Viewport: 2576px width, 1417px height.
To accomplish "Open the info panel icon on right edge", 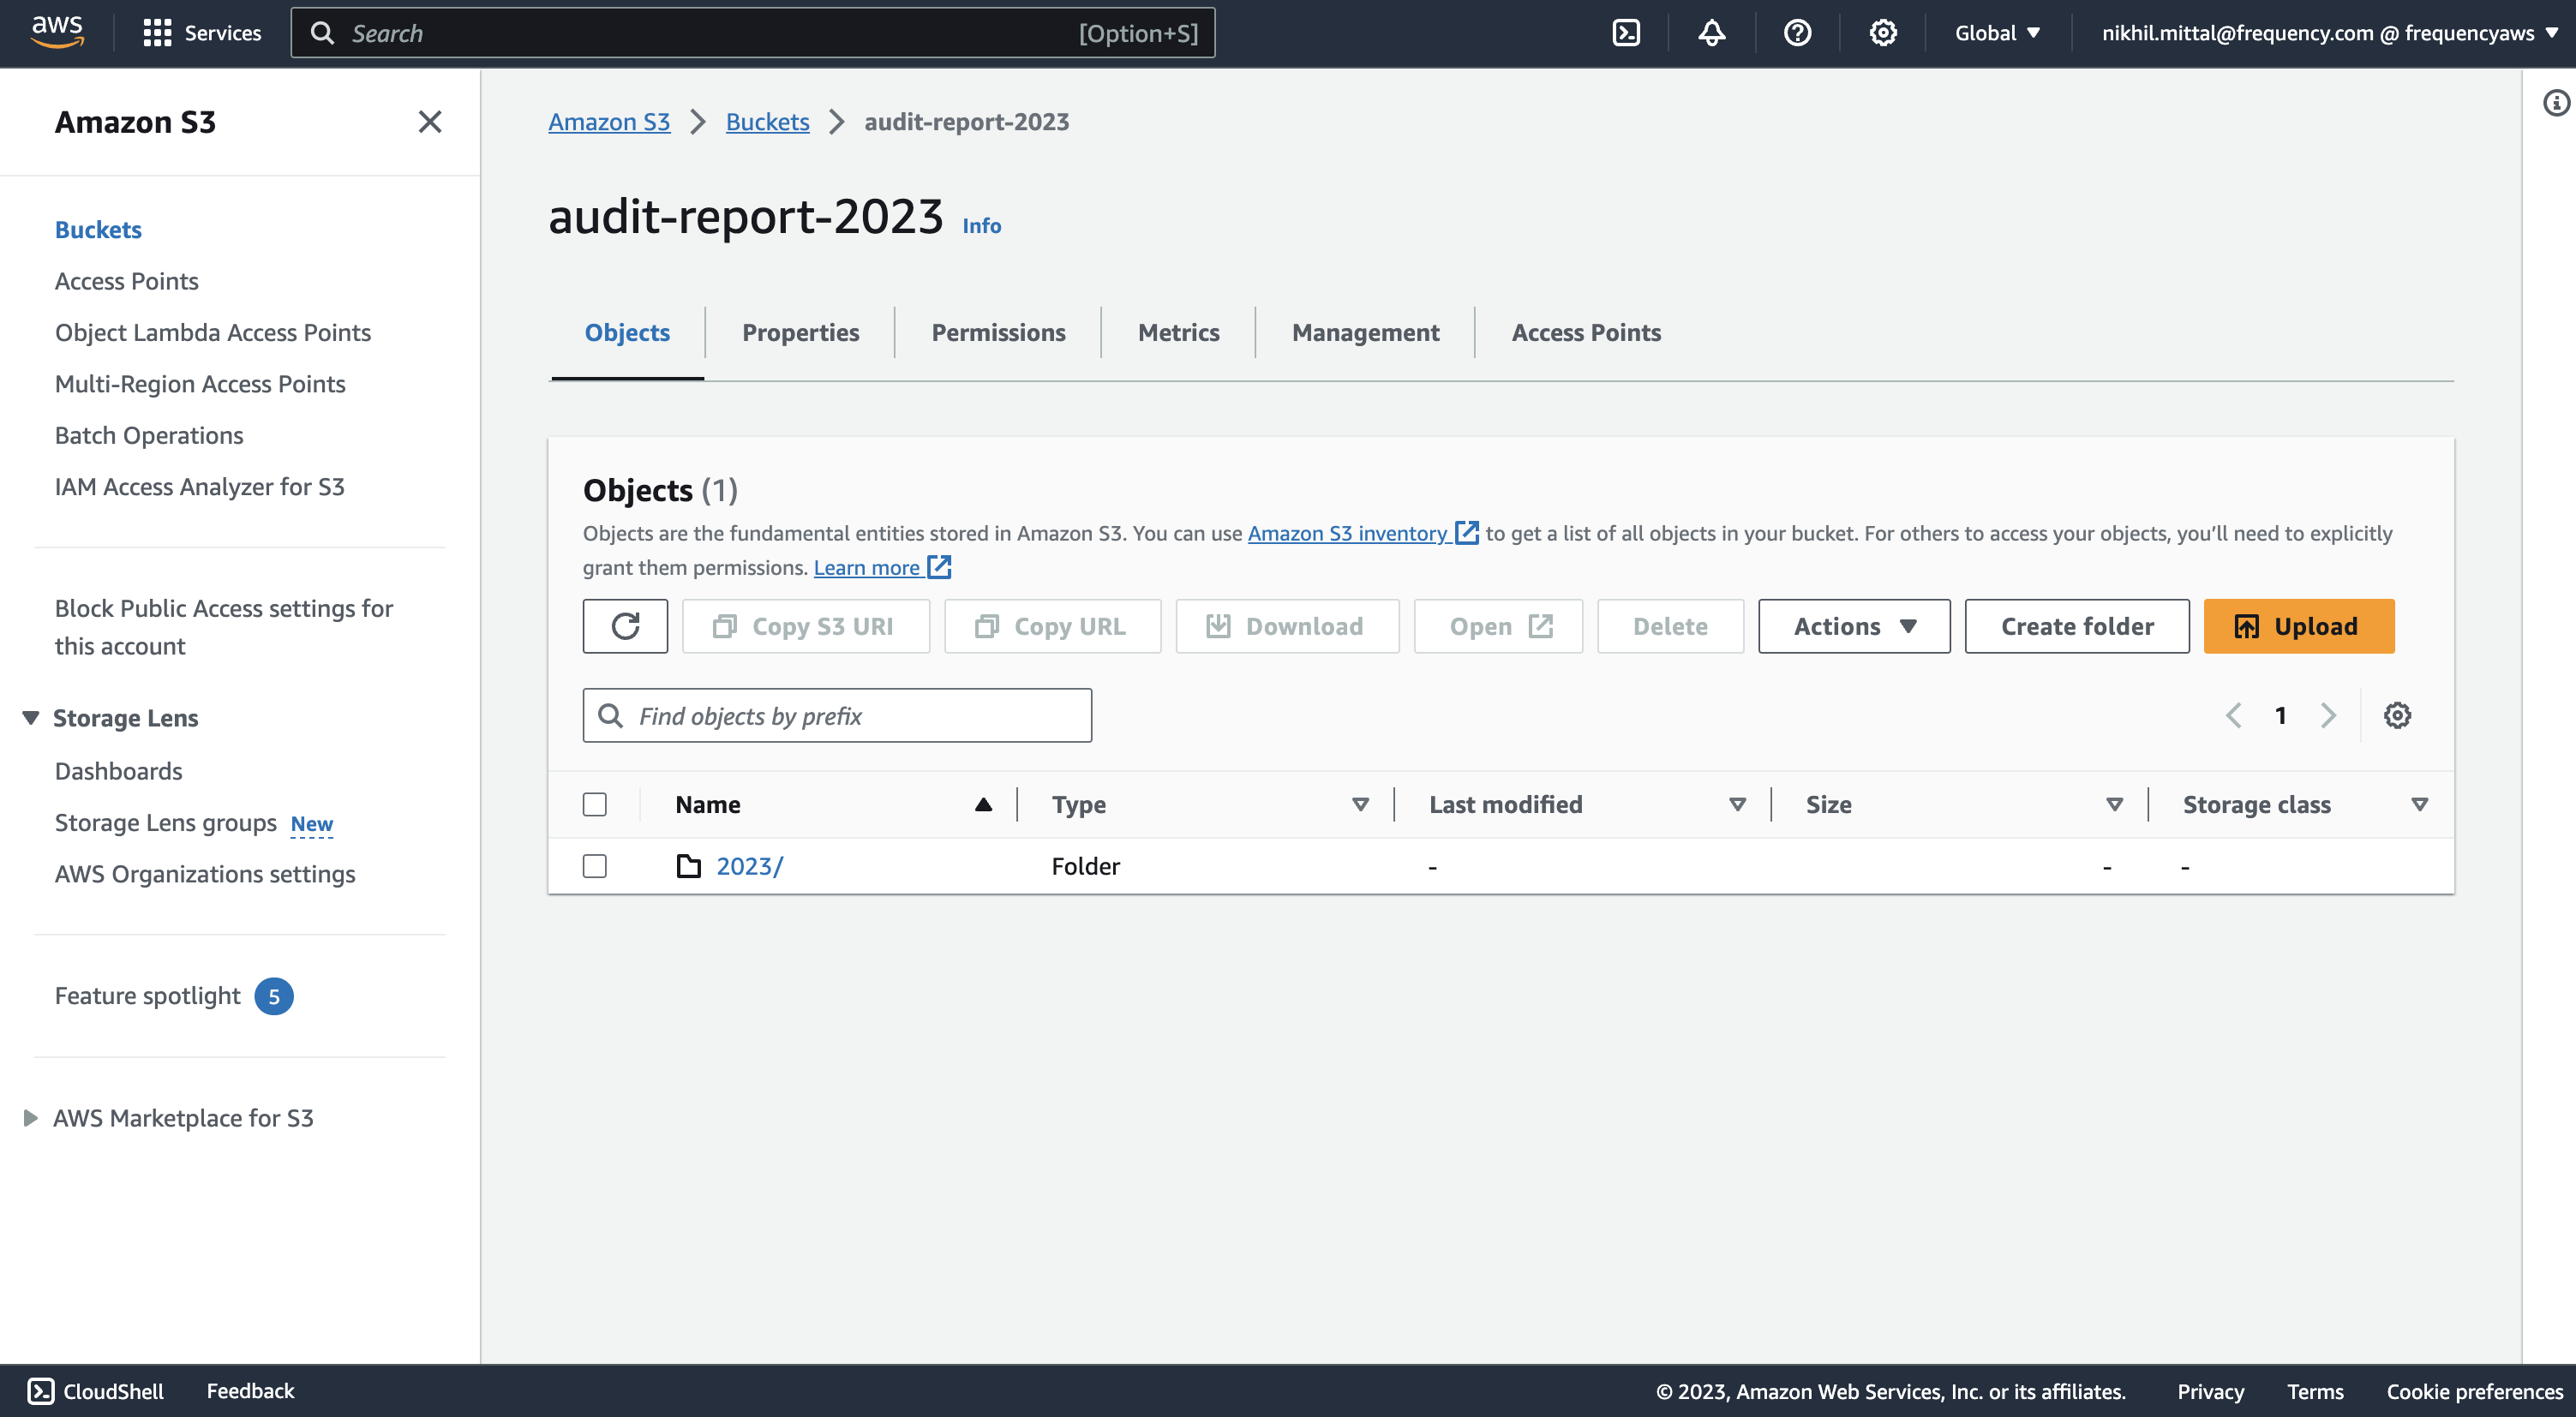I will tap(2556, 103).
